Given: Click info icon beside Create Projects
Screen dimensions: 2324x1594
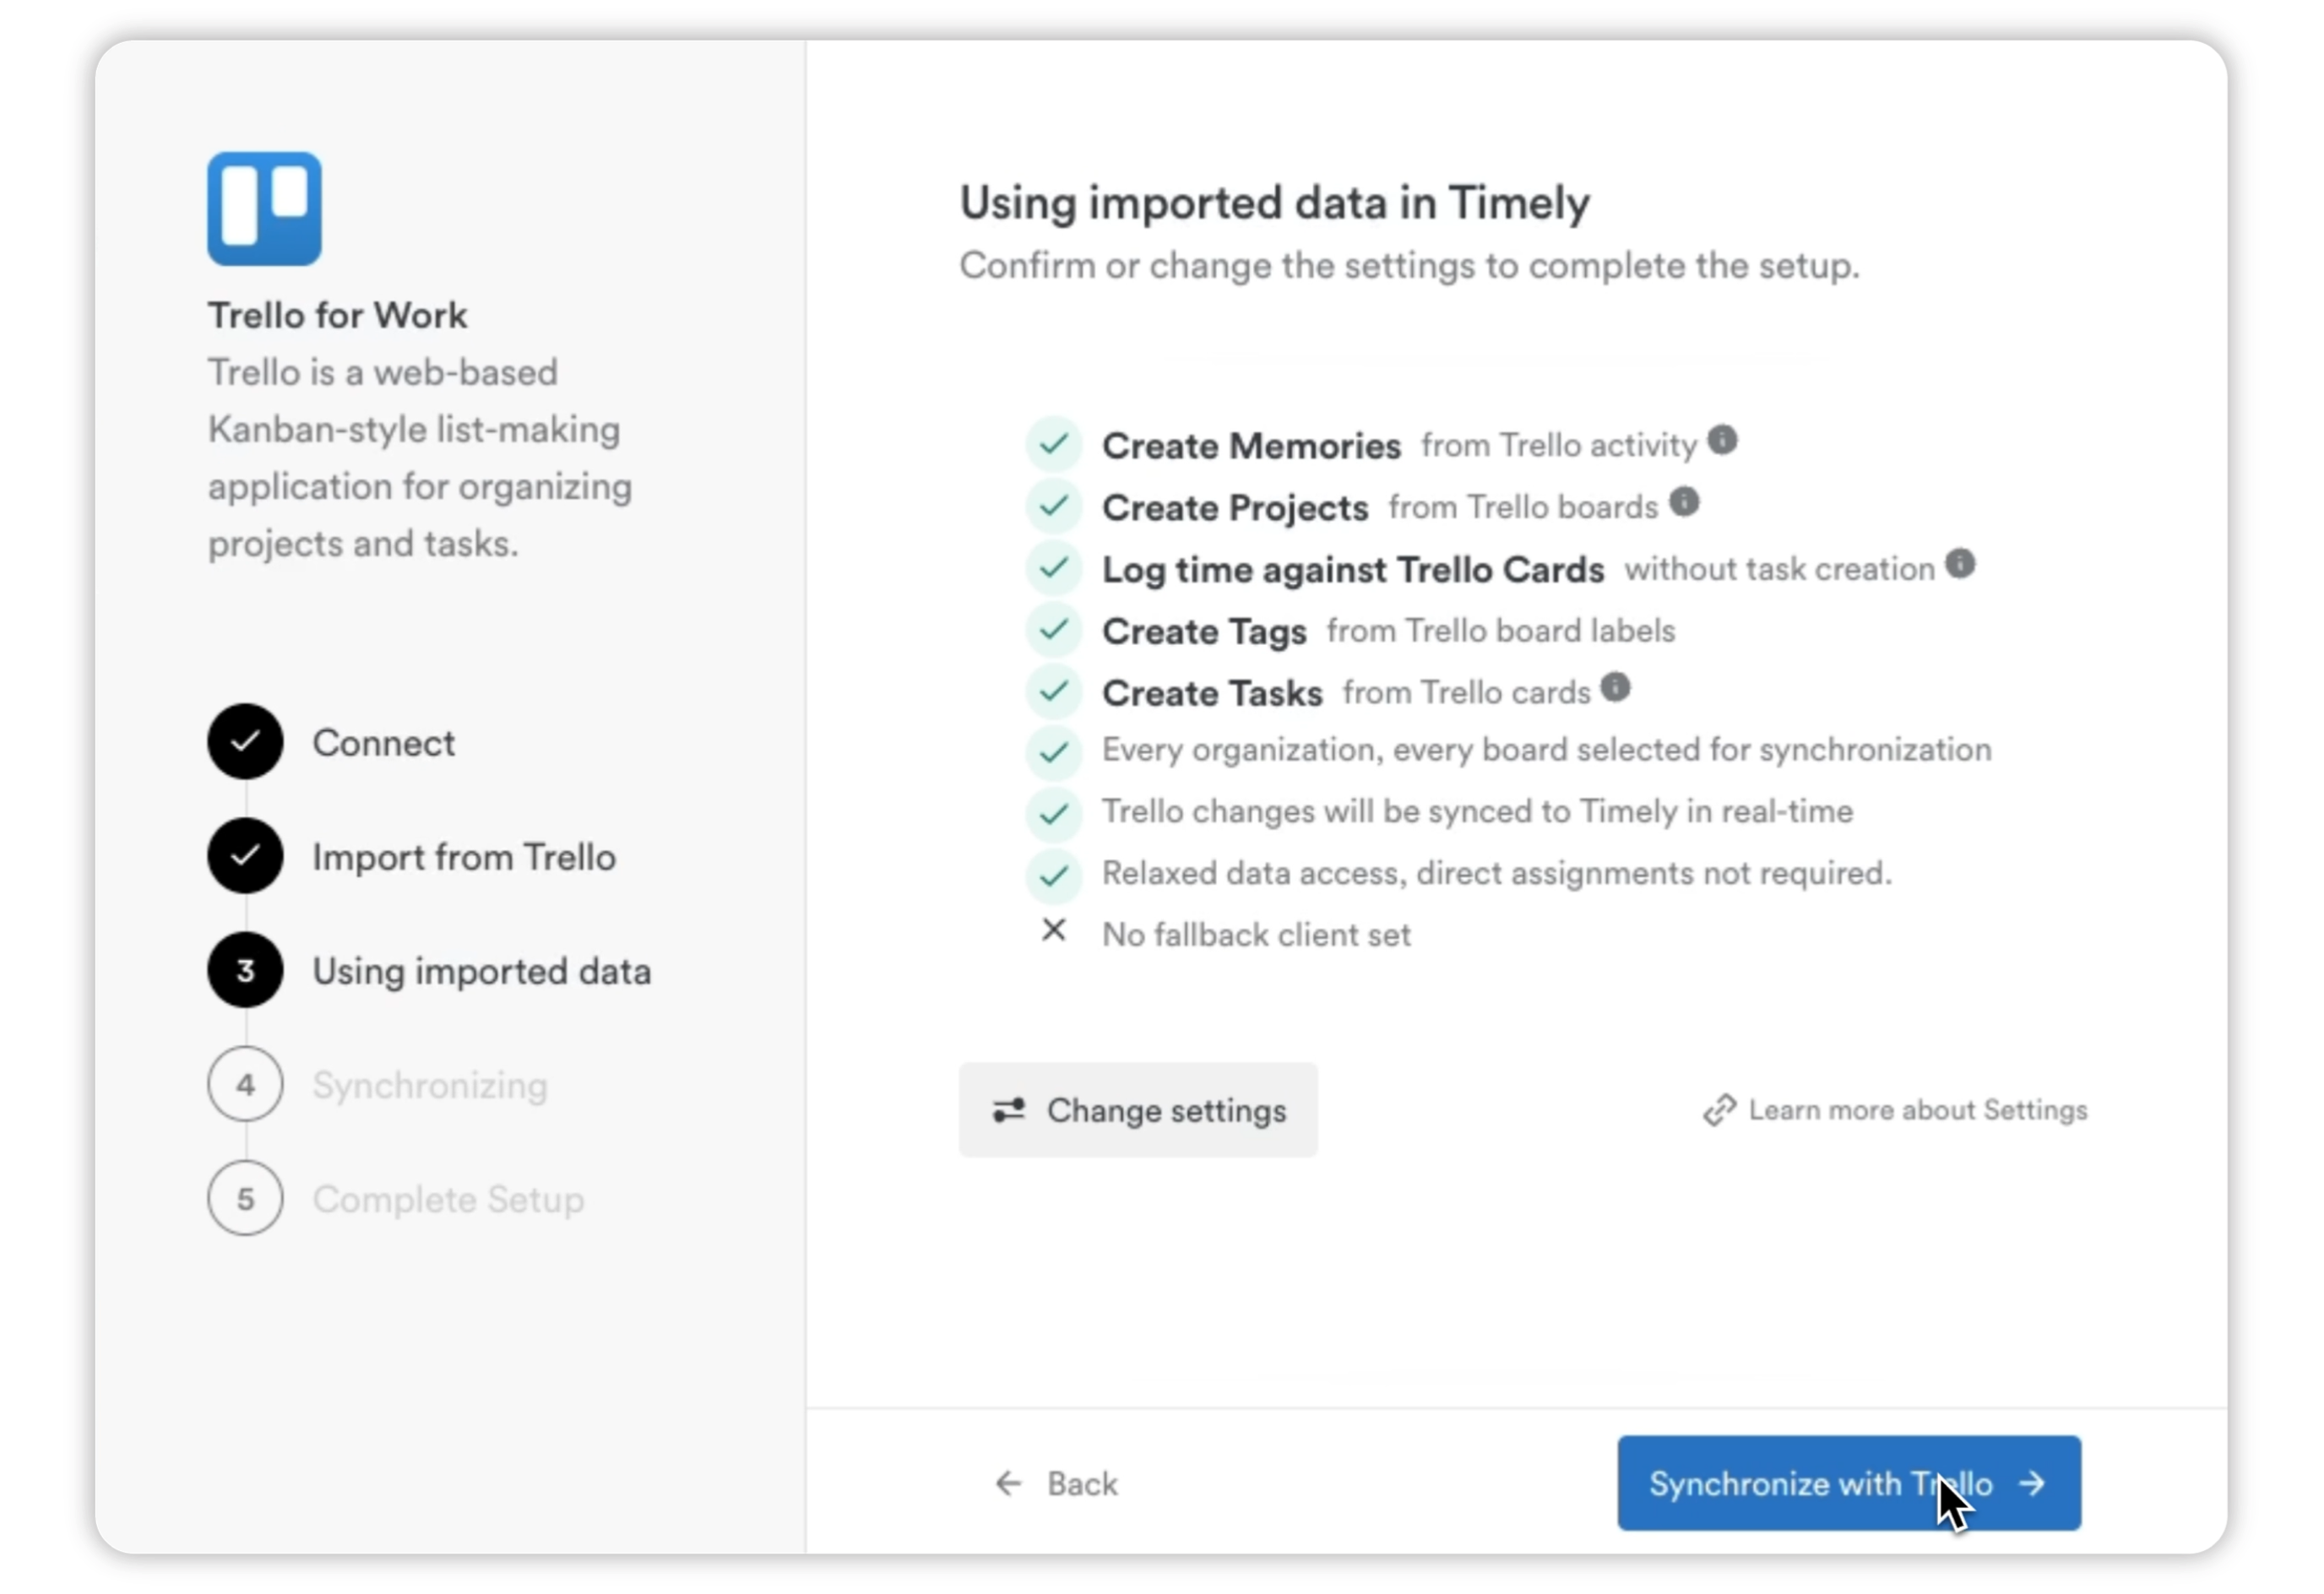Looking at the screenshot, I should coord(1686,503).
